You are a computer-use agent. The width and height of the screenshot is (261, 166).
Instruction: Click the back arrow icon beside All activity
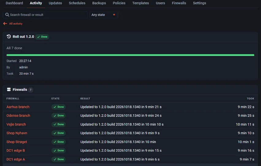[x=5, y=24]
